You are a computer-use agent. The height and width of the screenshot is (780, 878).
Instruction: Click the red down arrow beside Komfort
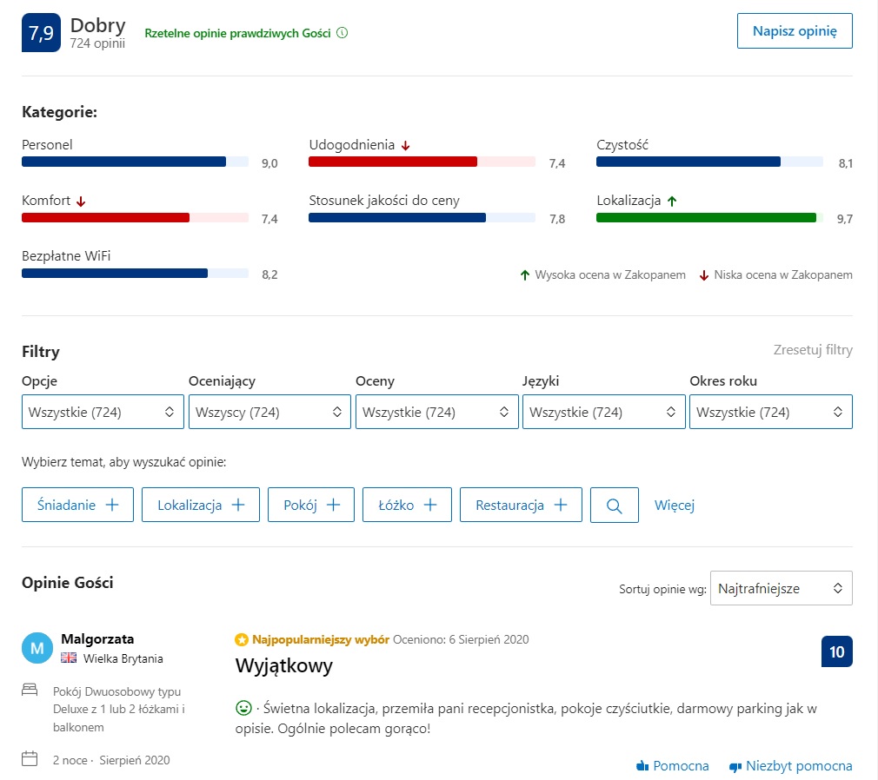[81, 200]
